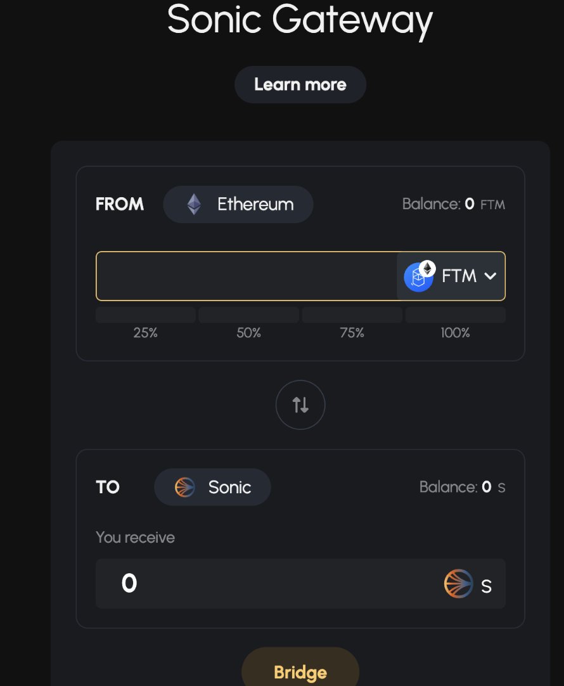Click the small Ethereum badge on FTM icon
The height and width of the screenshot is (686, 564).
pos(427,268)
